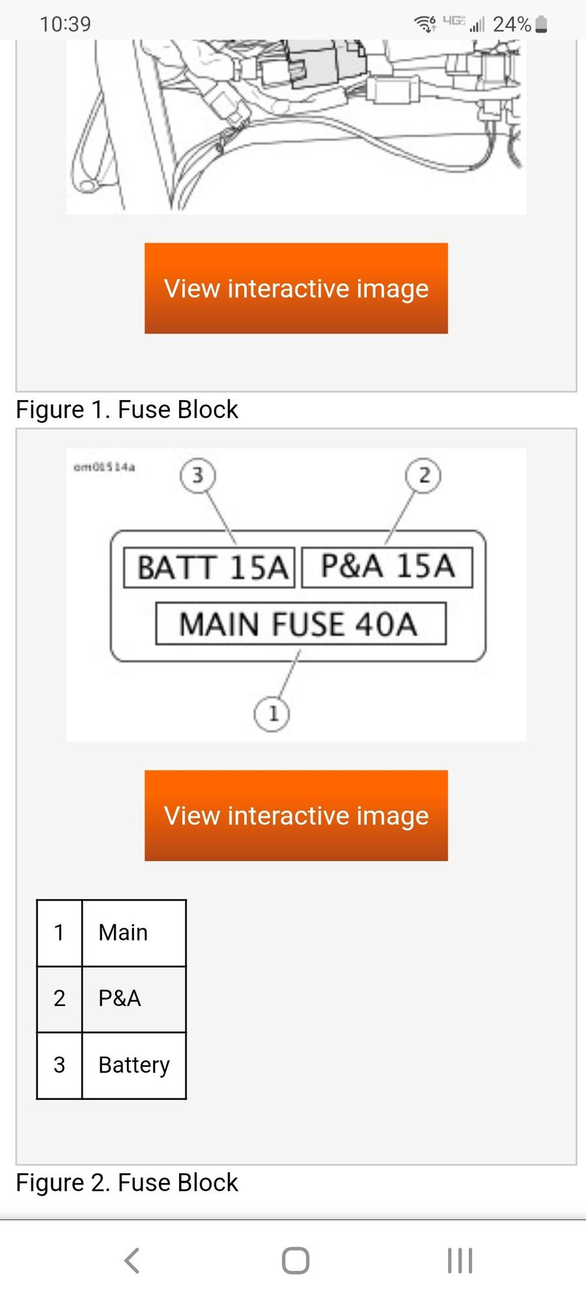Open the recent apps overview button
The image size is (586, 1303).
(x=460, y=1261)
